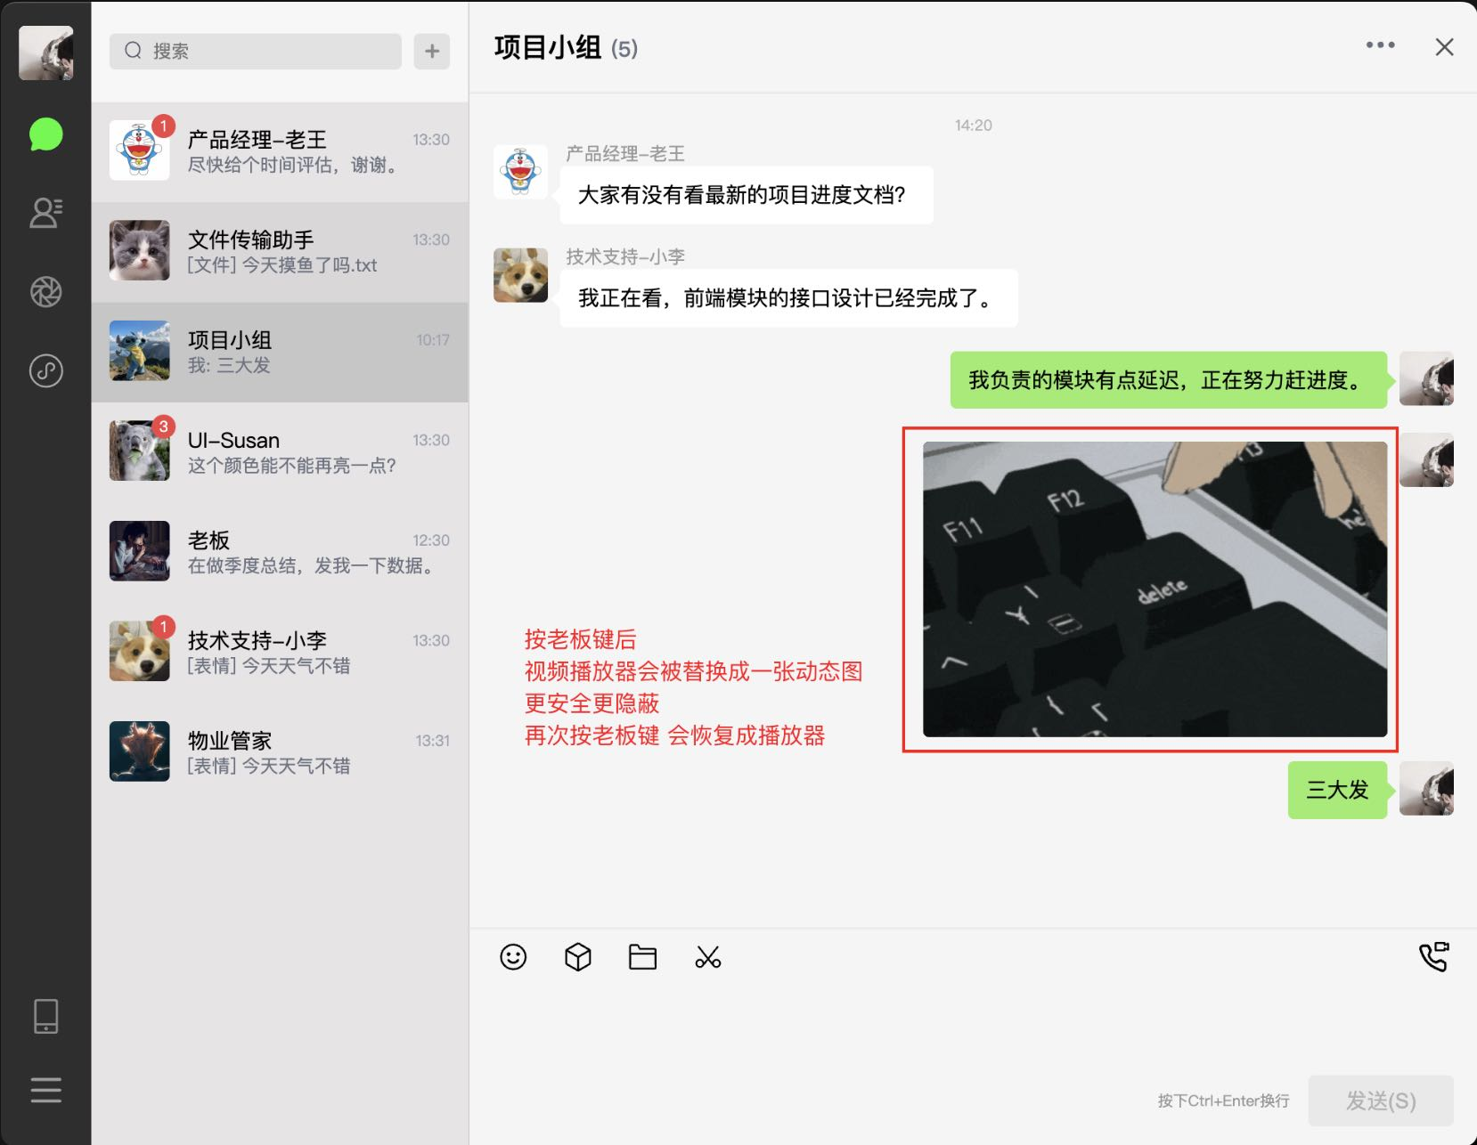The image size is (1477, 1145).
Task: Open the UI-Susan chat with unread badge
Action: (x=281, y=451)
